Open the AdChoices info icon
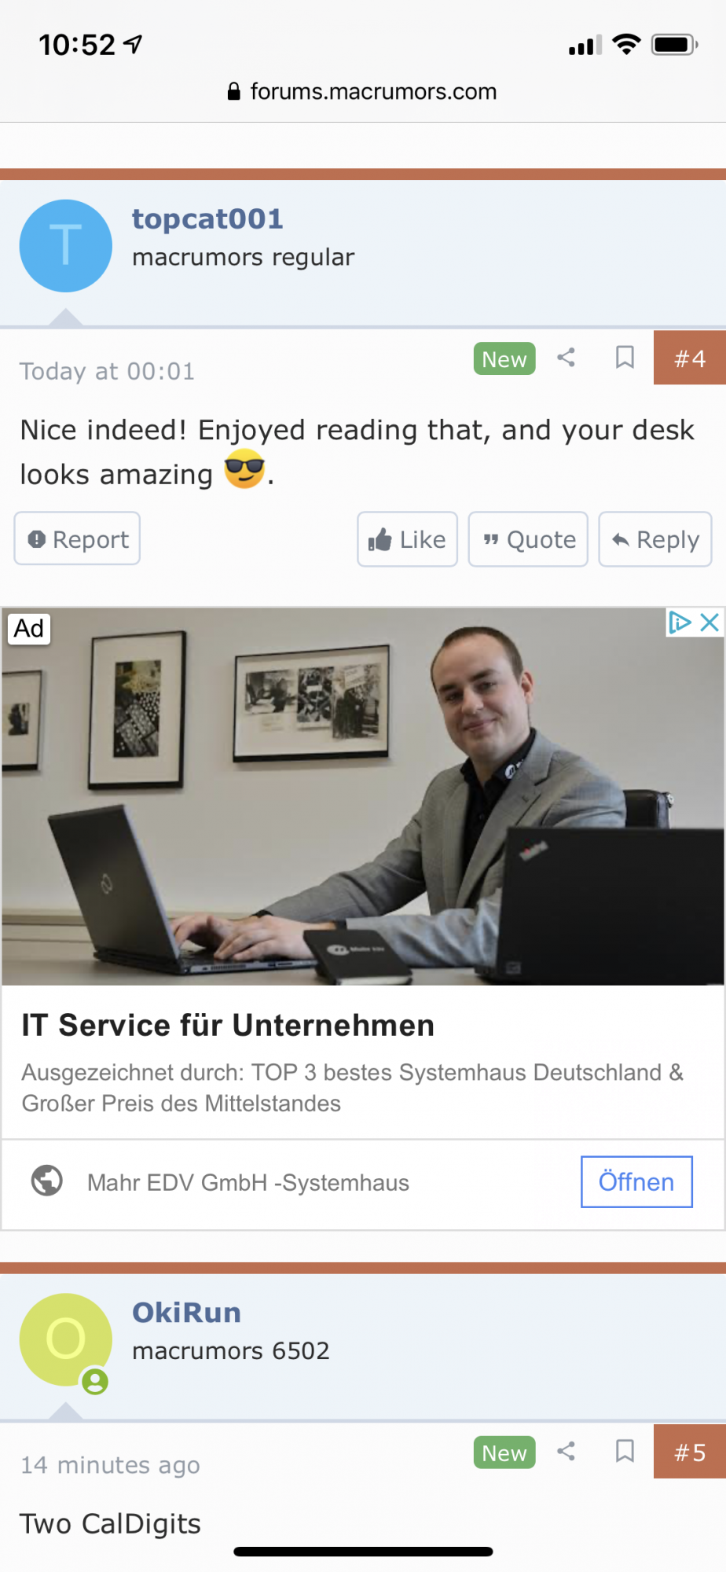 click(680, 623)
